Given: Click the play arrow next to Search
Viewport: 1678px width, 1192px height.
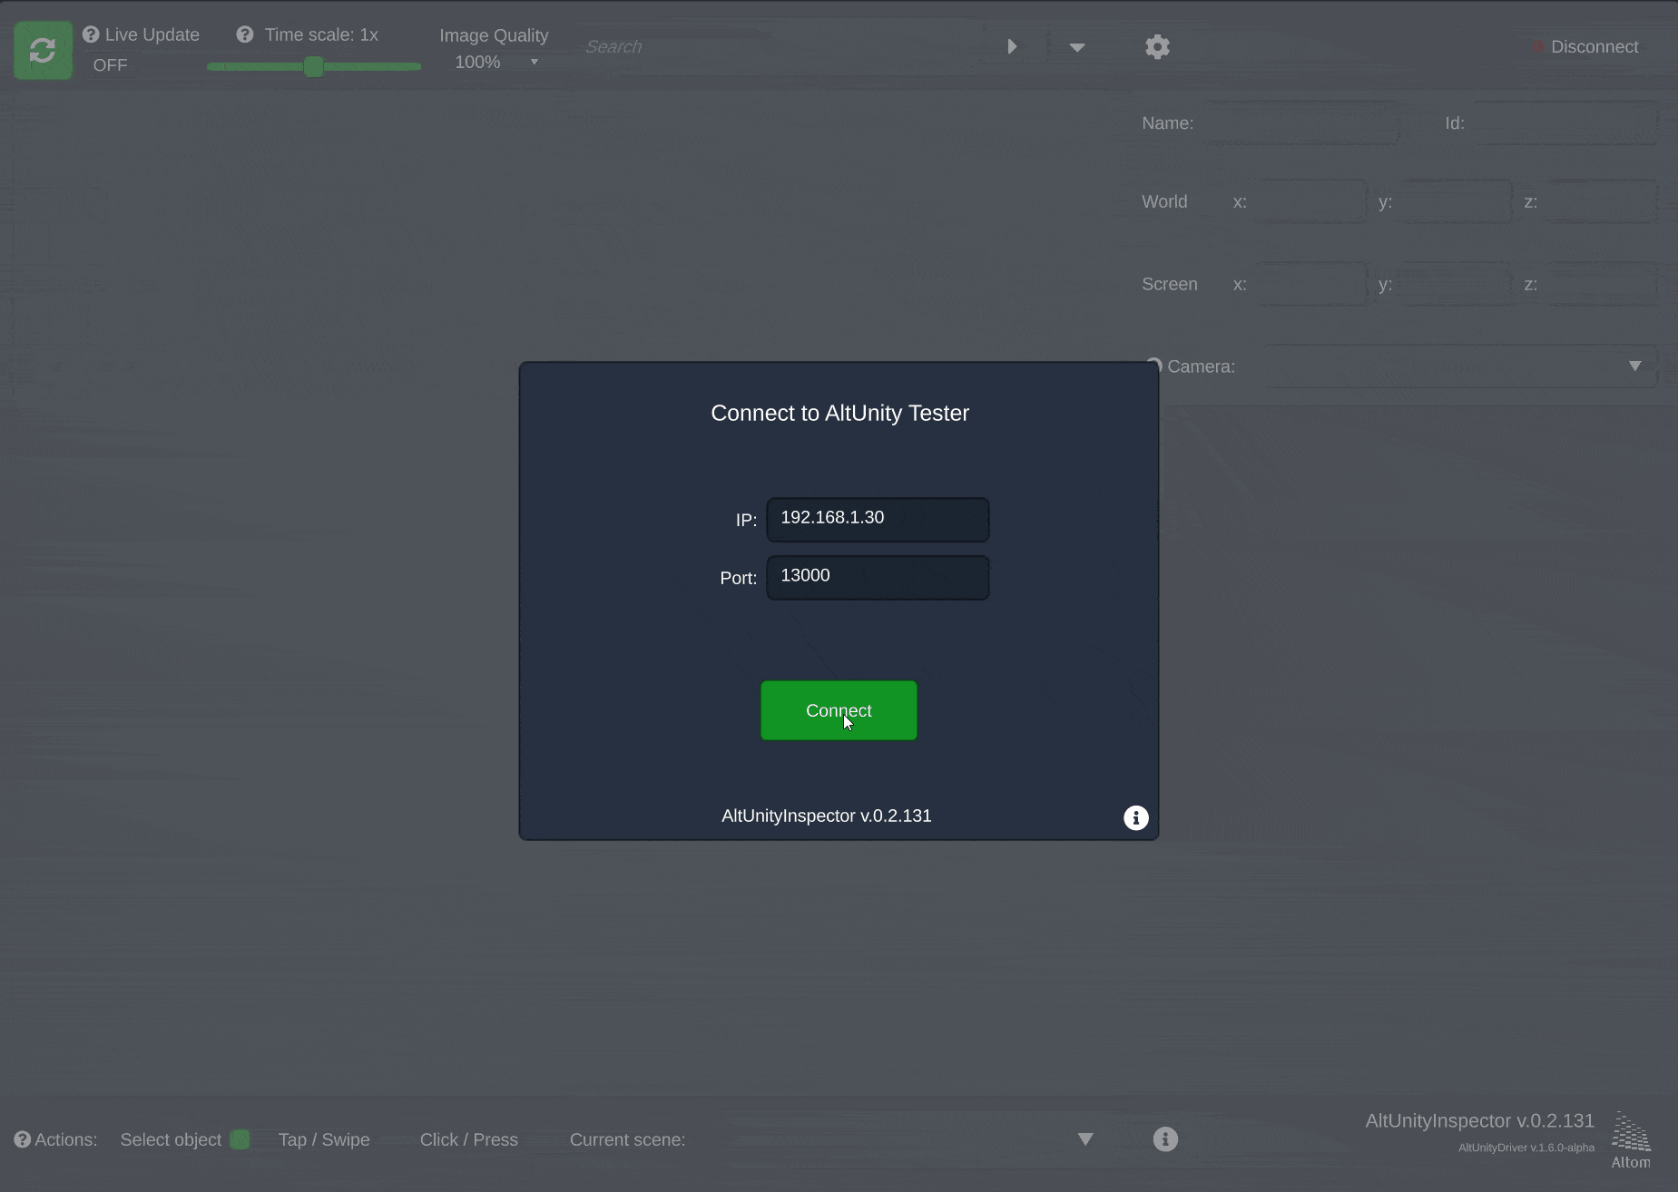Looking at the screenshot, I should pos(1012,46).
